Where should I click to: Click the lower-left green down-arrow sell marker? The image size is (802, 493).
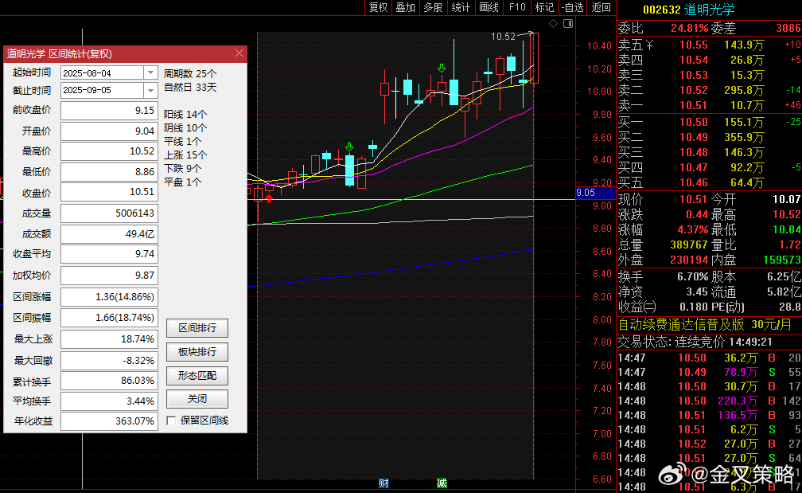[348, 147]
